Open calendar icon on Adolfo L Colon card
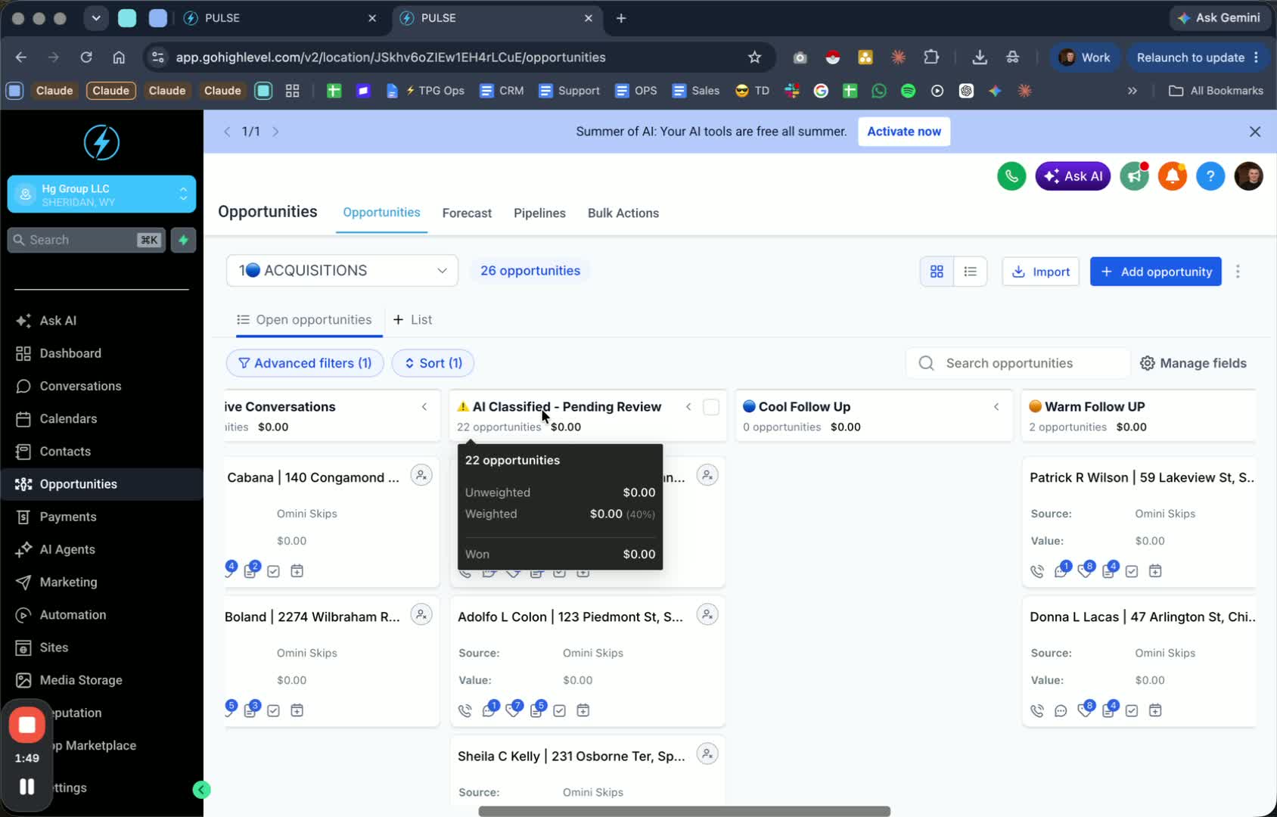The image size is (1277, 817). [583, 710]
